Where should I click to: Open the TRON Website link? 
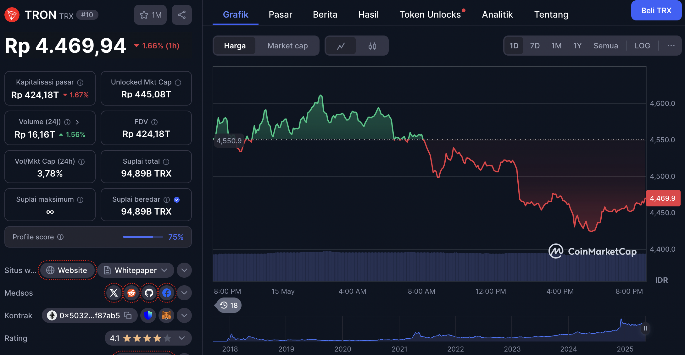(x=67, y=270)
